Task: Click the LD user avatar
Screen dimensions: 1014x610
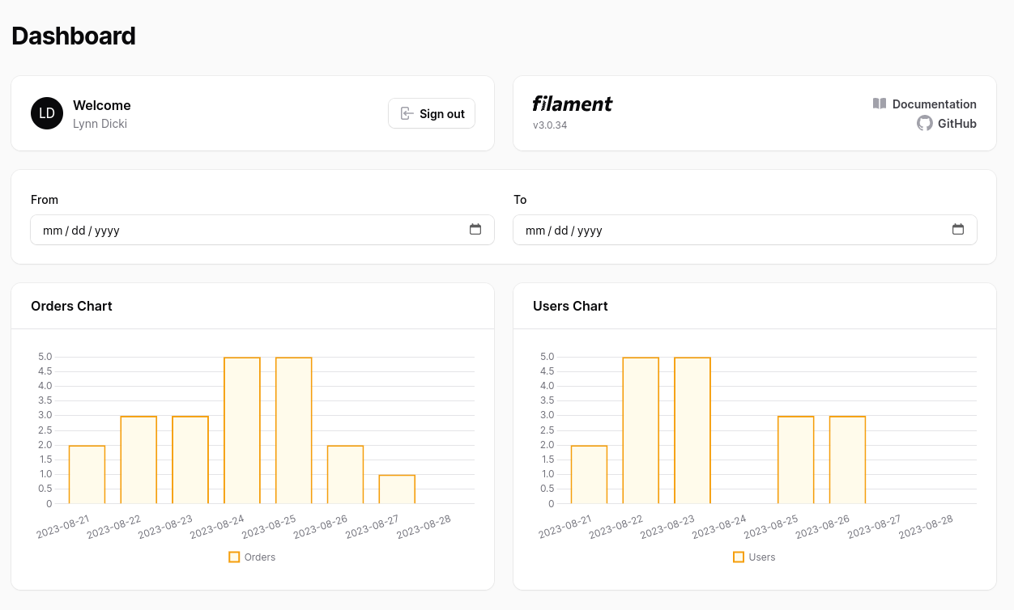Action: [47, 113]
